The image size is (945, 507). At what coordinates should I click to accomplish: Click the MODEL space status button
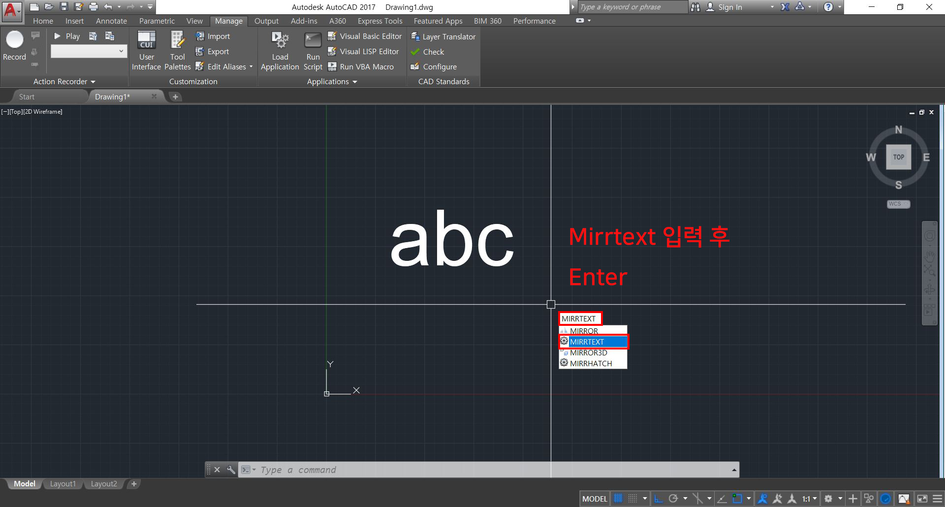[x=595, y=499]
